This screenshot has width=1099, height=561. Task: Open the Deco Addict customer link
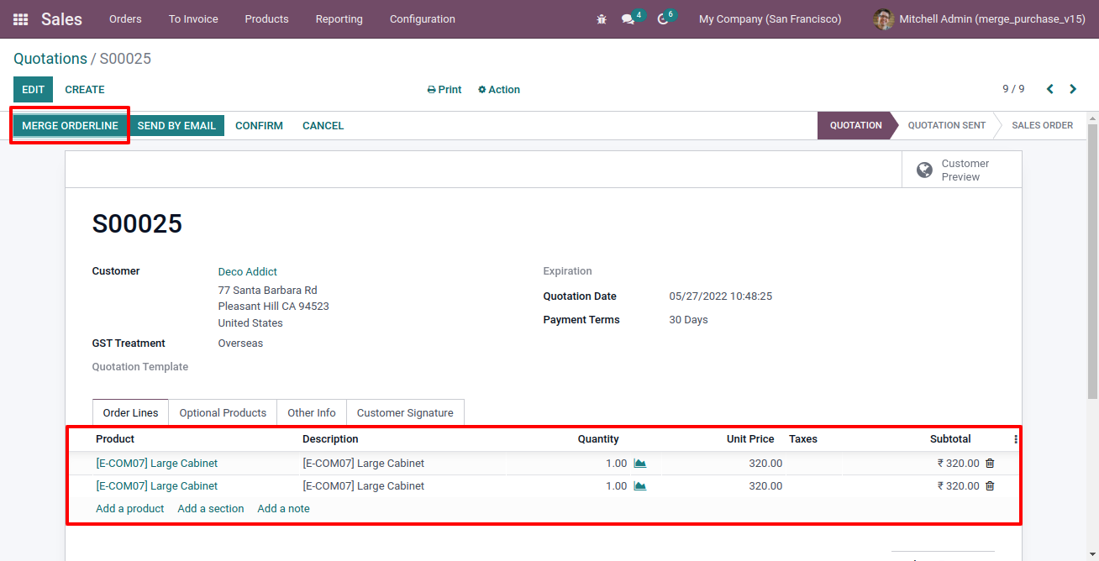[x=248, y=272]
